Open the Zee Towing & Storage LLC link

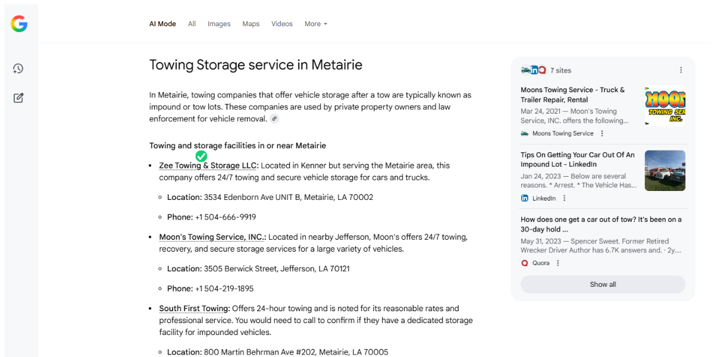click(x=208, y=166)
